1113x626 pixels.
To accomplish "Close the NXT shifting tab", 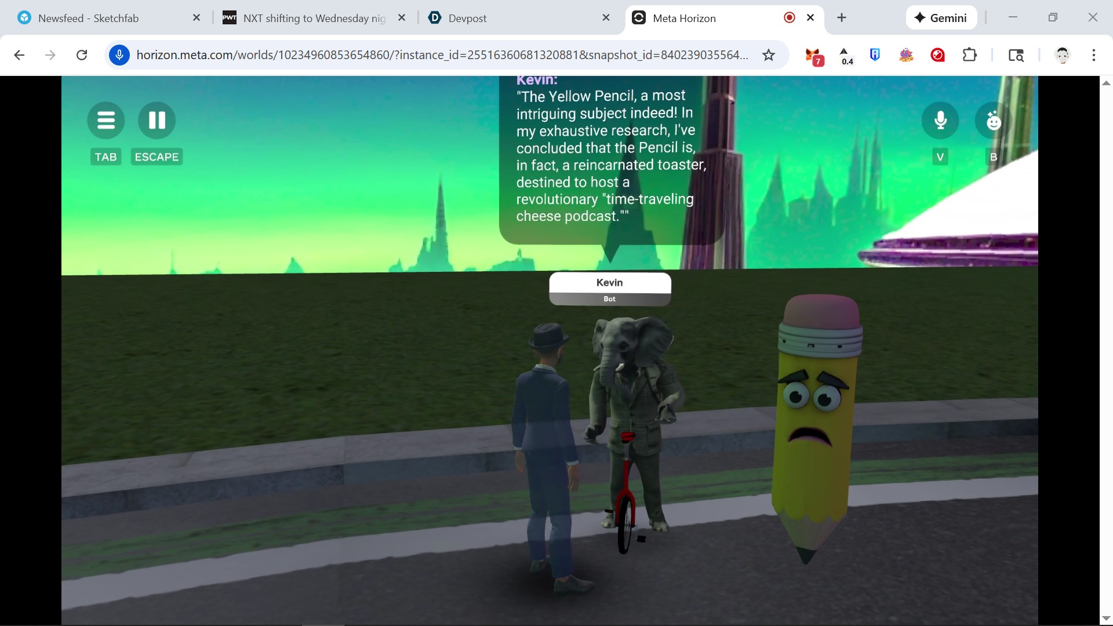I will point(402,18).
